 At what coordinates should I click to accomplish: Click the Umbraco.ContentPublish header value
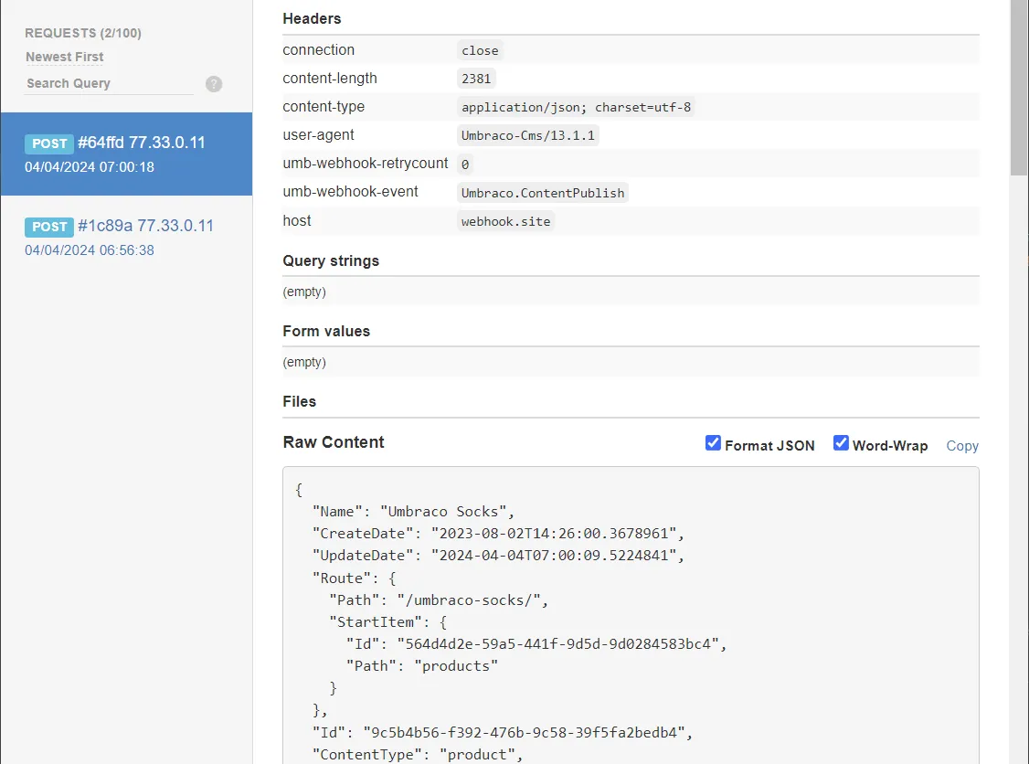point(543,193)
